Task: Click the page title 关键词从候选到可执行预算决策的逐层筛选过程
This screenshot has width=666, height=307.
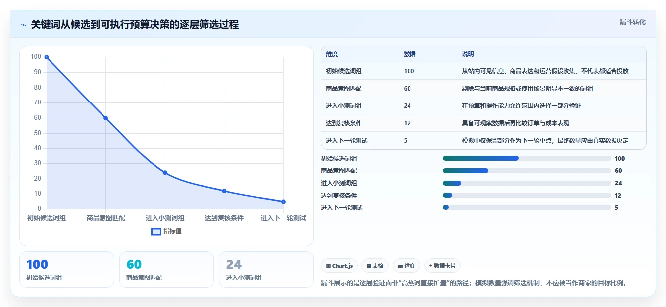Action: pos(135,25)
